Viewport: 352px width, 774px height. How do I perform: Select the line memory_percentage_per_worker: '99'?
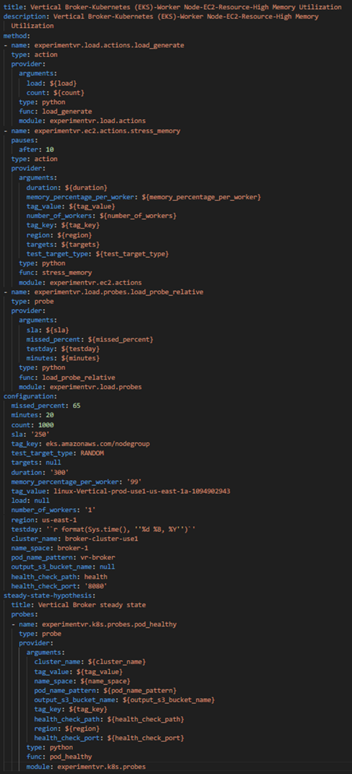[x=76, y=481]
